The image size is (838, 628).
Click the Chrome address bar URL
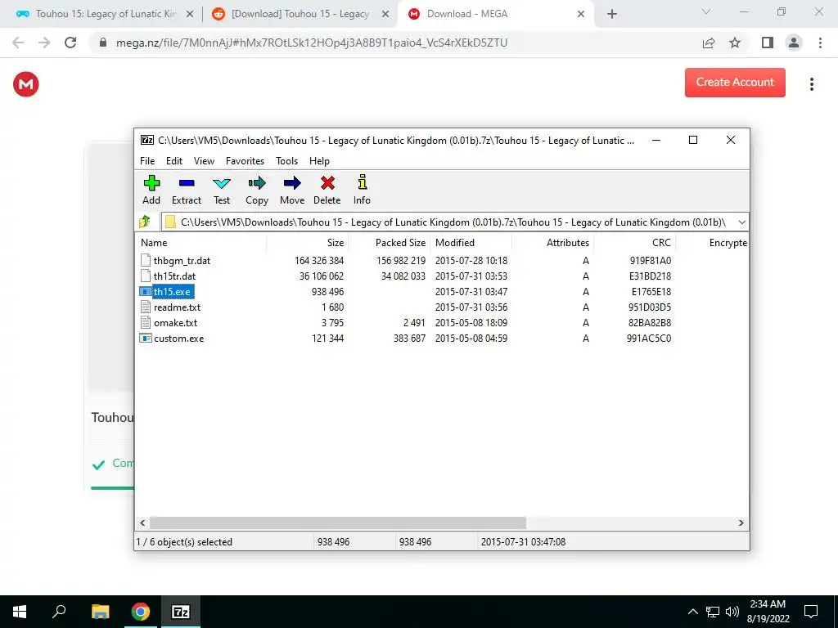tap(312, 43)
